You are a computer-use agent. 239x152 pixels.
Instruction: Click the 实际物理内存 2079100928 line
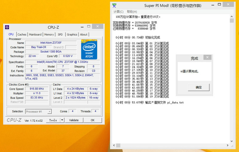(135, 22)
